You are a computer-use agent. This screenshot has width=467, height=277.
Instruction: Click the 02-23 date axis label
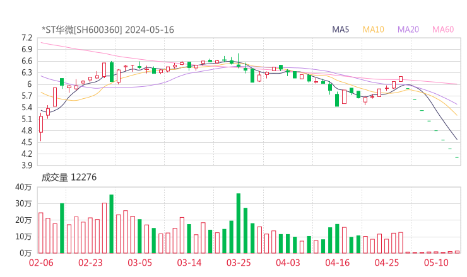point(90,263)
